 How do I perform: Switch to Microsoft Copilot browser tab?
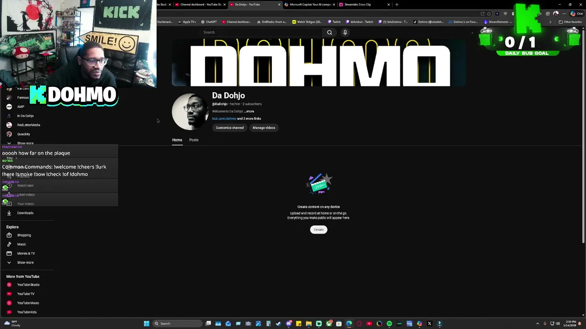click(x=310, y=5)
